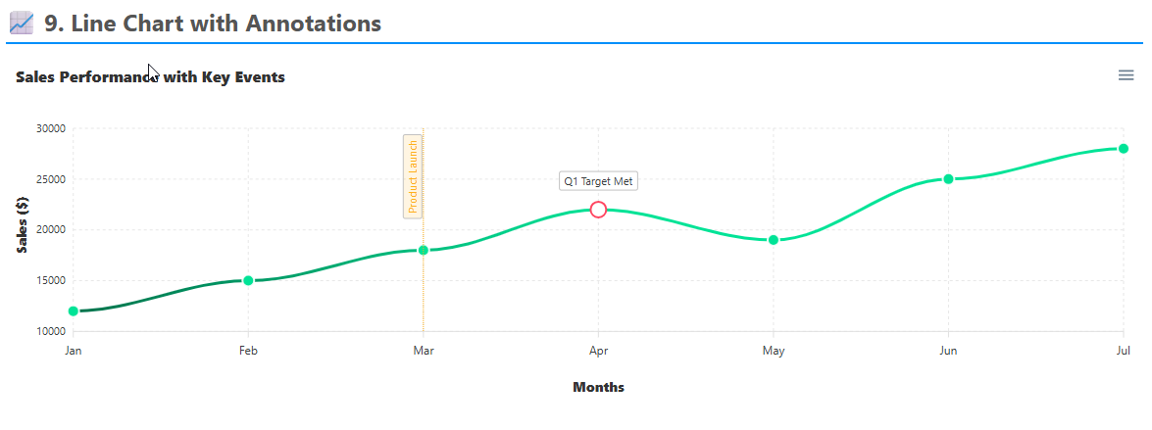Click the chart emoji icon beside heading
Image resolution: width=1152 pixels, height=430 pixels.
click(21, 23)
